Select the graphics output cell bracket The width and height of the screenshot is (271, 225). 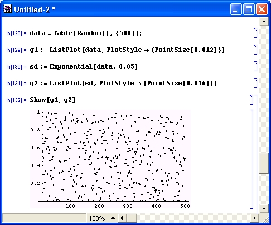tap(252, 159)
